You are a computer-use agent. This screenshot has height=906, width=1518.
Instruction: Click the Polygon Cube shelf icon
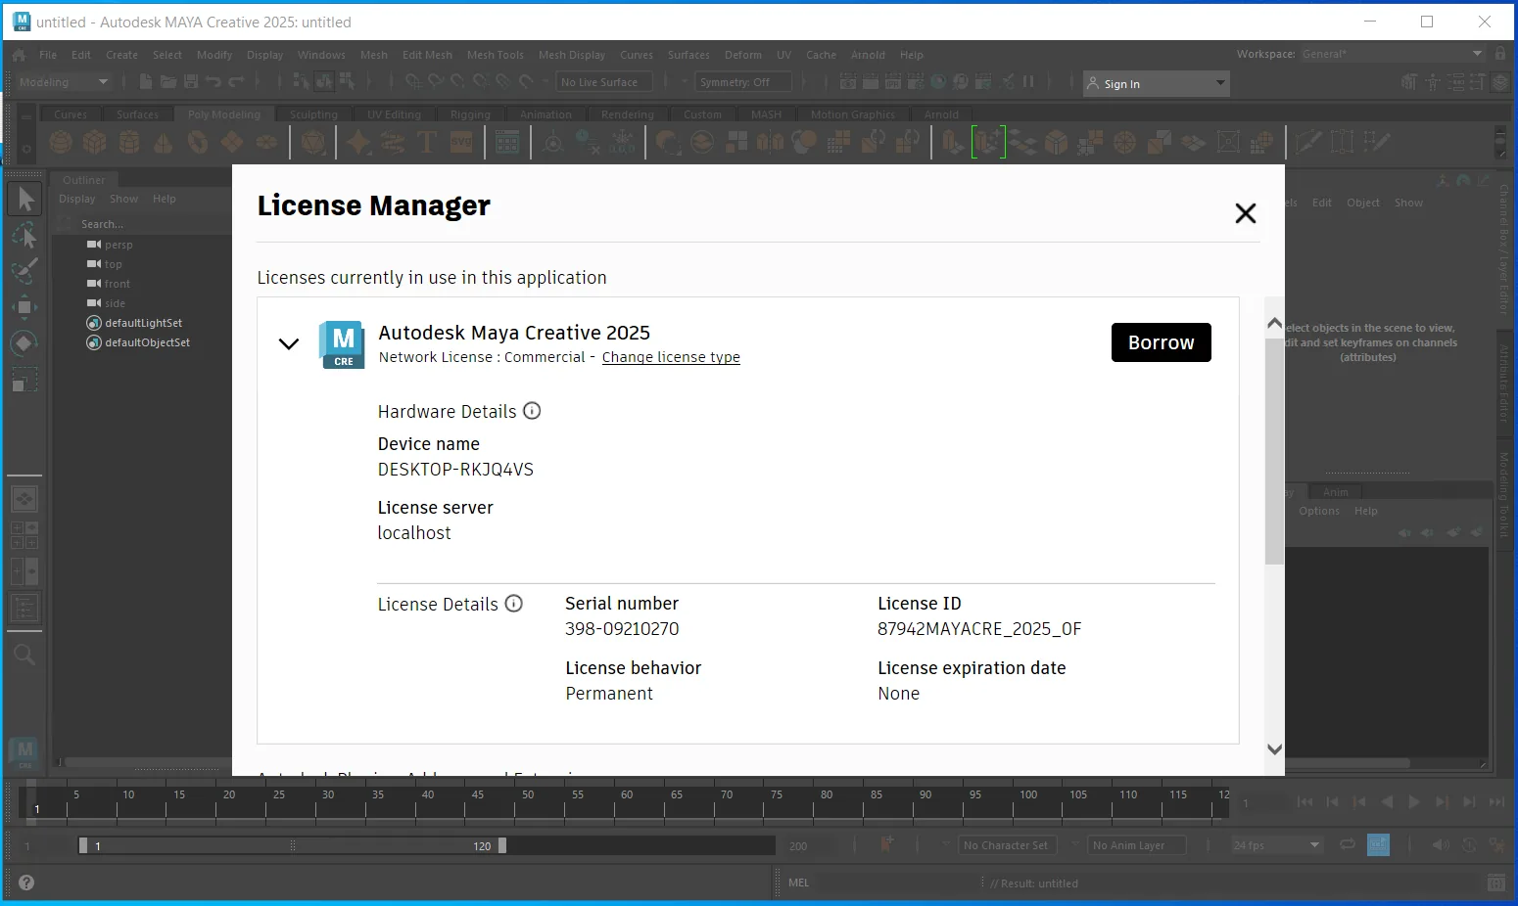pyautogui.click(x=95, y=143)
